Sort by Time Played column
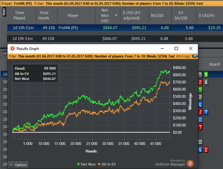This screenshot has width=223, height=169. click(19, 15)
